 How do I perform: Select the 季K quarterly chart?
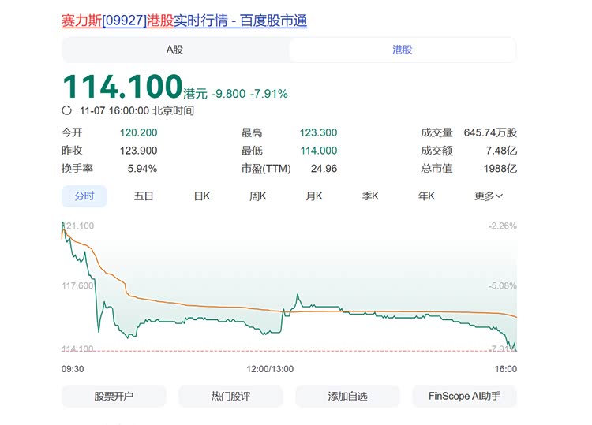(x=371, y=196)
